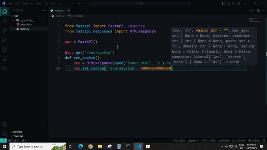Open the Extensions view
Screen dimensions: 267x150
tap(5, 49)
